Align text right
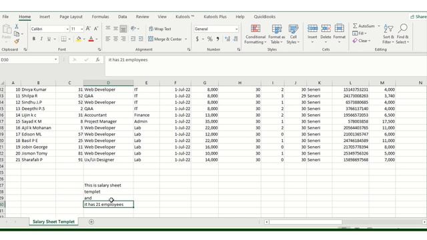The image size is (427, 240). (123, 39)
